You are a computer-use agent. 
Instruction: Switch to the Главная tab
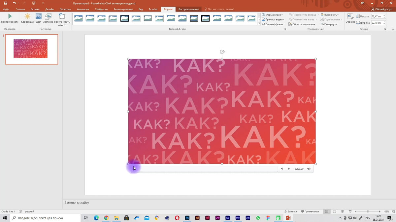coord(20,9)
